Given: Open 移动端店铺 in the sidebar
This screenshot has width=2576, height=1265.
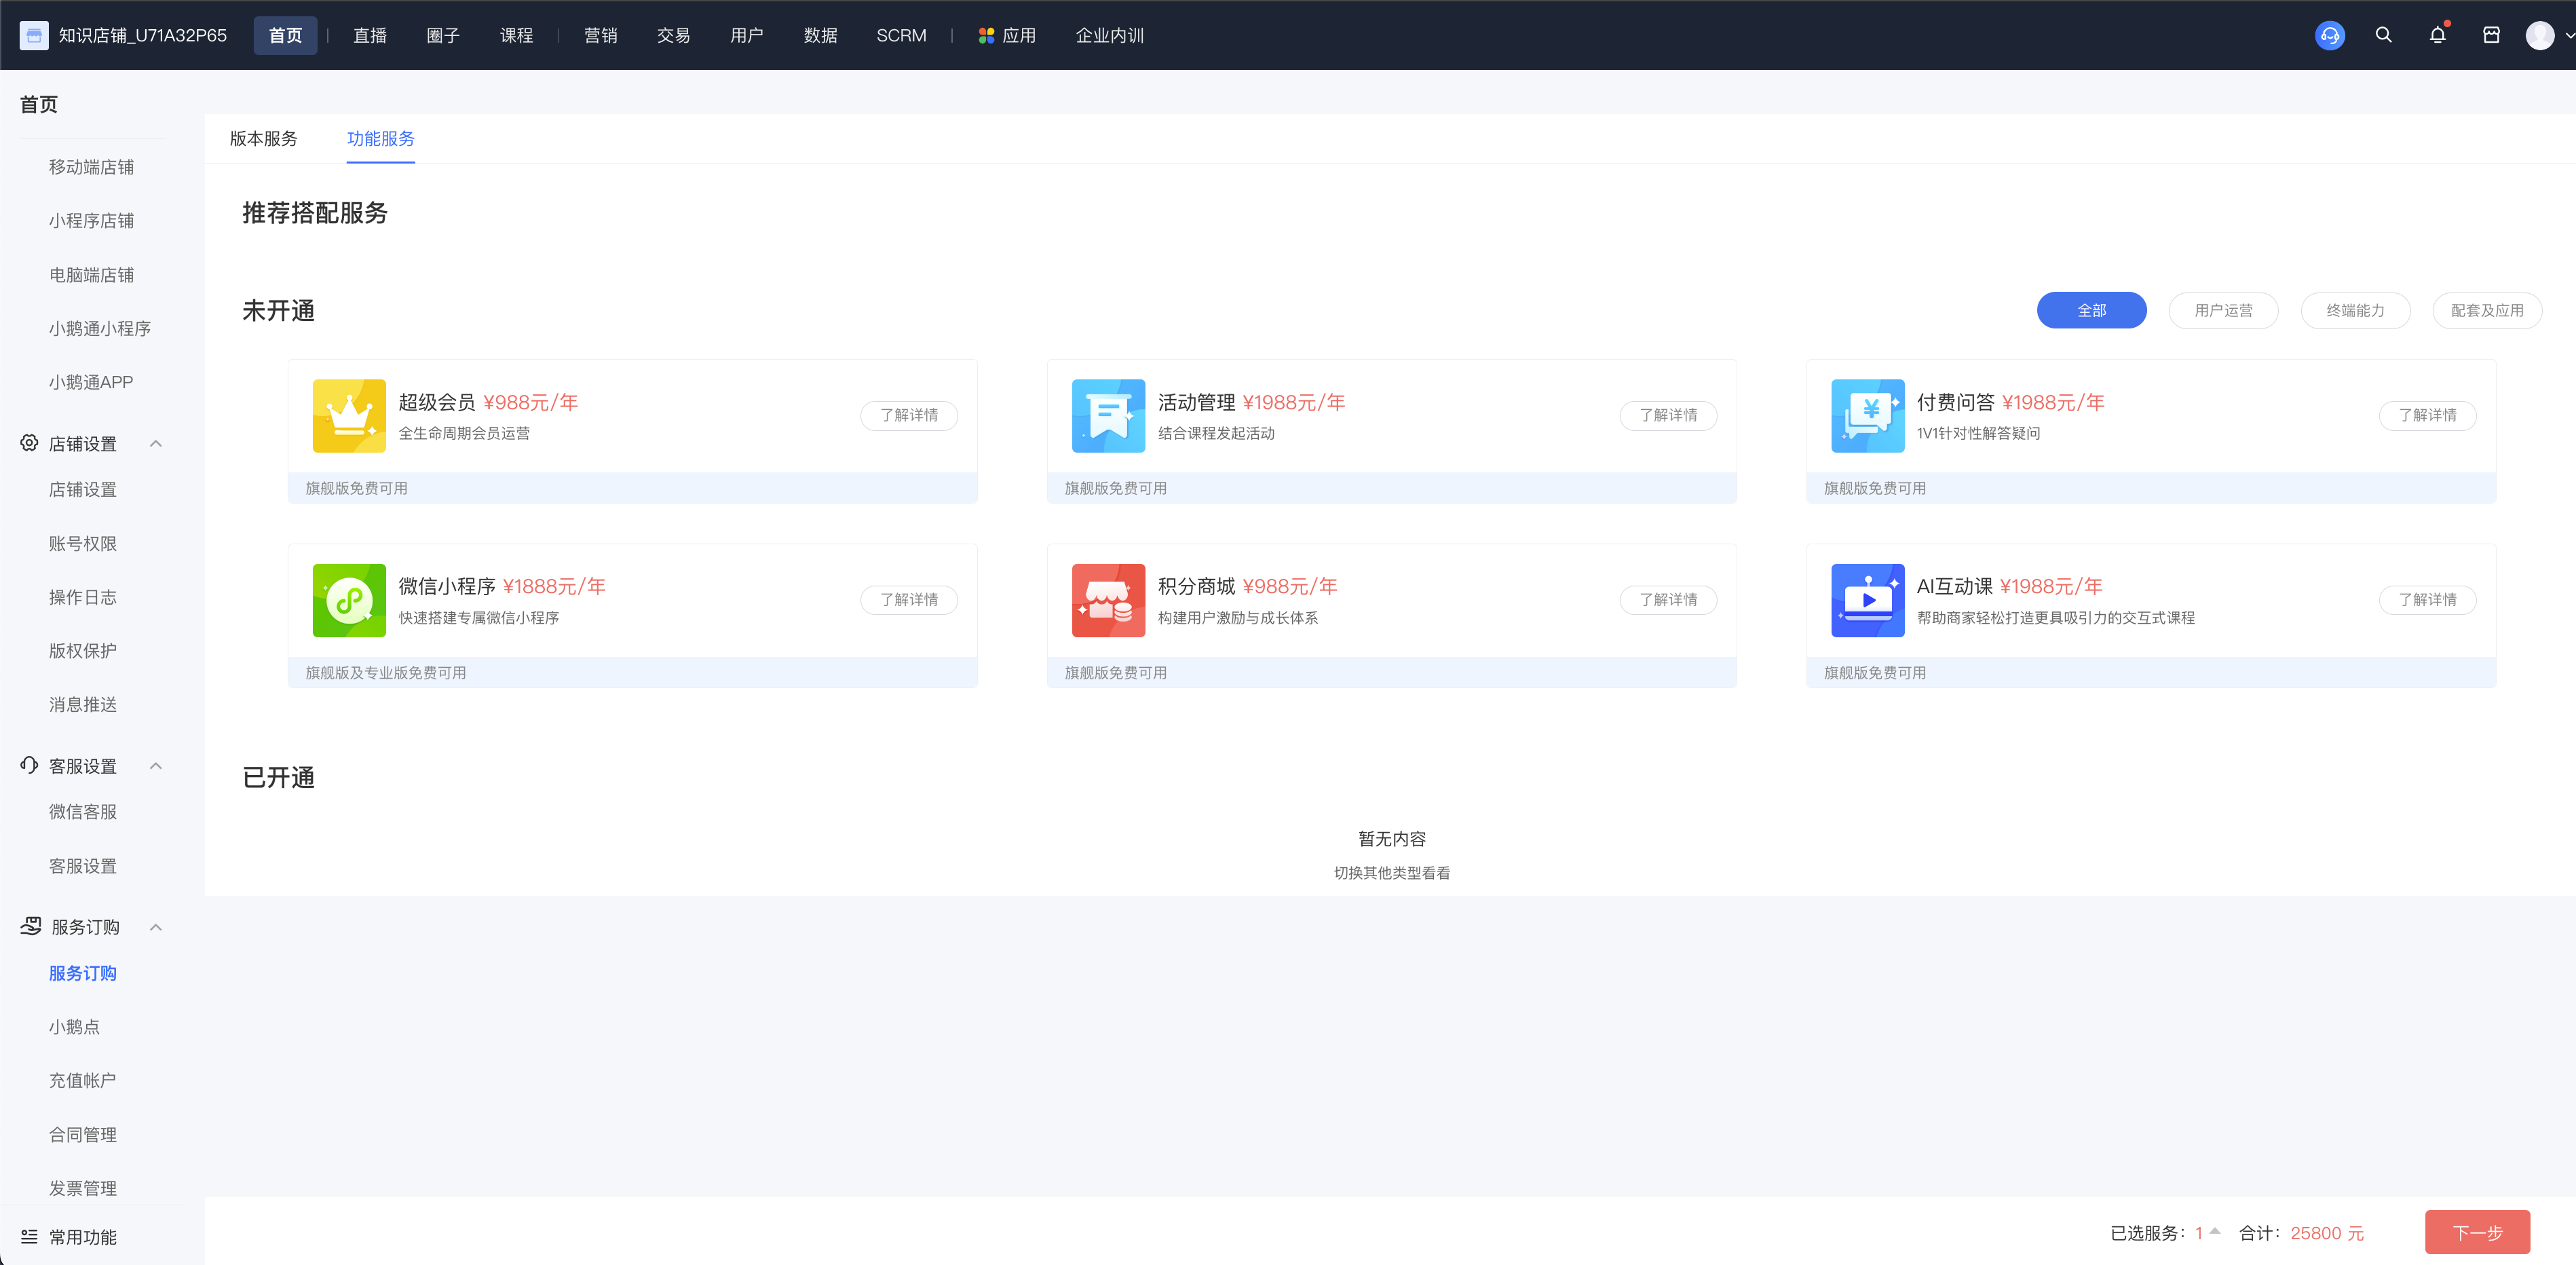Looking at the screenshot, I should (x=91, y=167).
